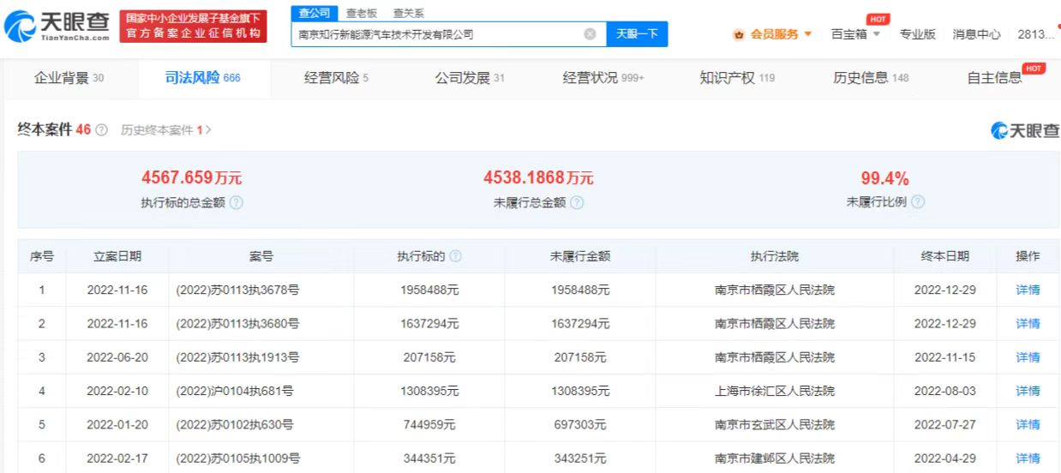Open the 经营状况 tab

[x=603, y=78]
